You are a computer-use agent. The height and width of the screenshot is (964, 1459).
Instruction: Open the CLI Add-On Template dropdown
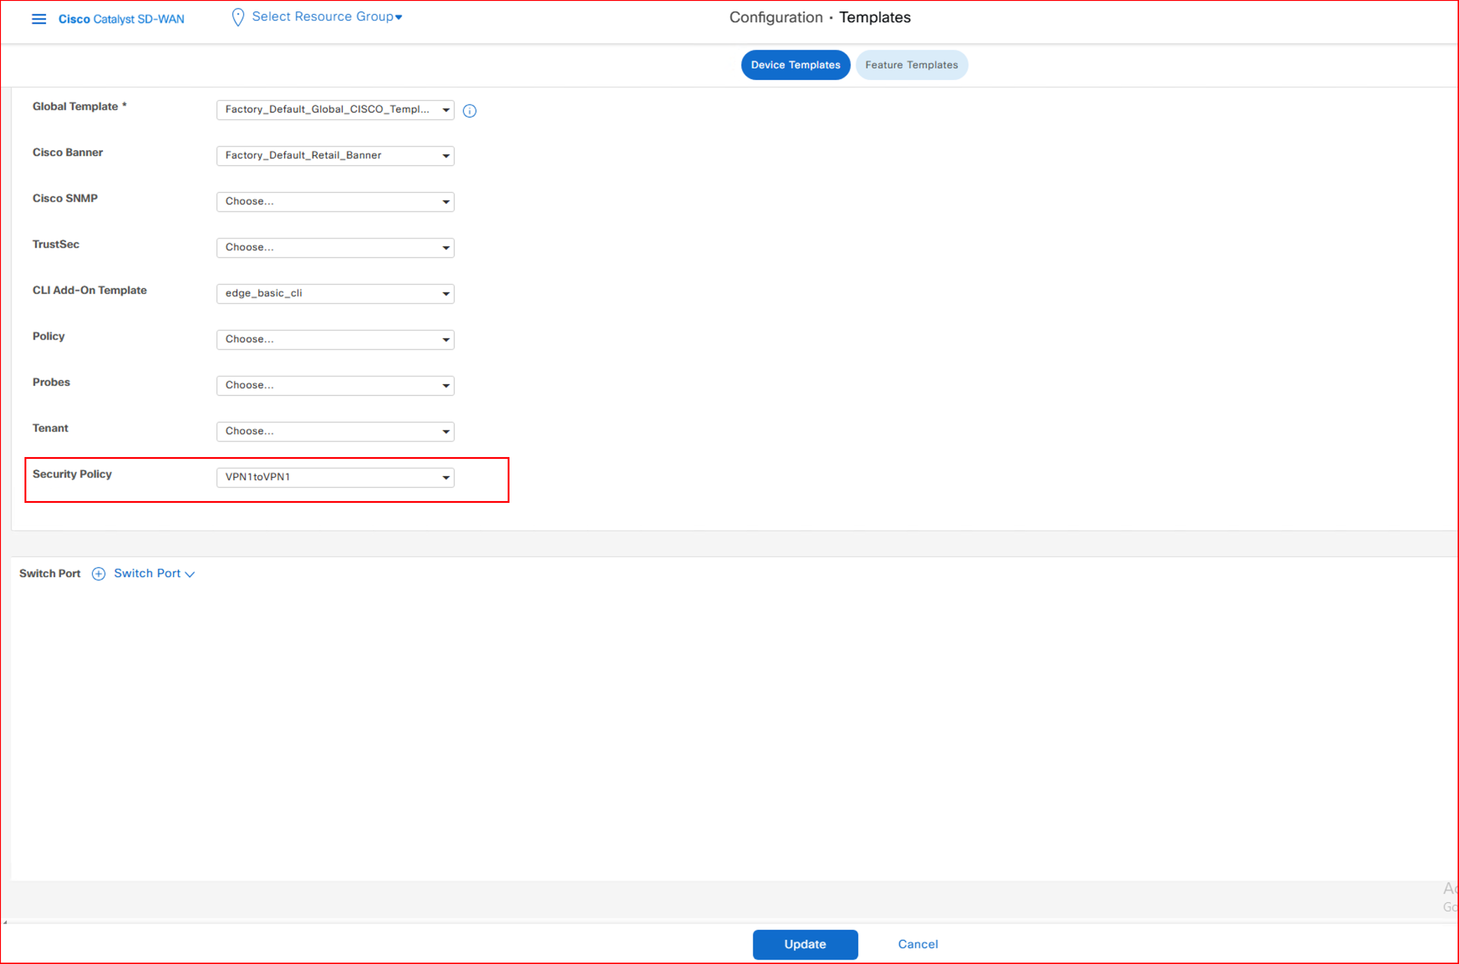pyautogui.click(x=335, y=293)
